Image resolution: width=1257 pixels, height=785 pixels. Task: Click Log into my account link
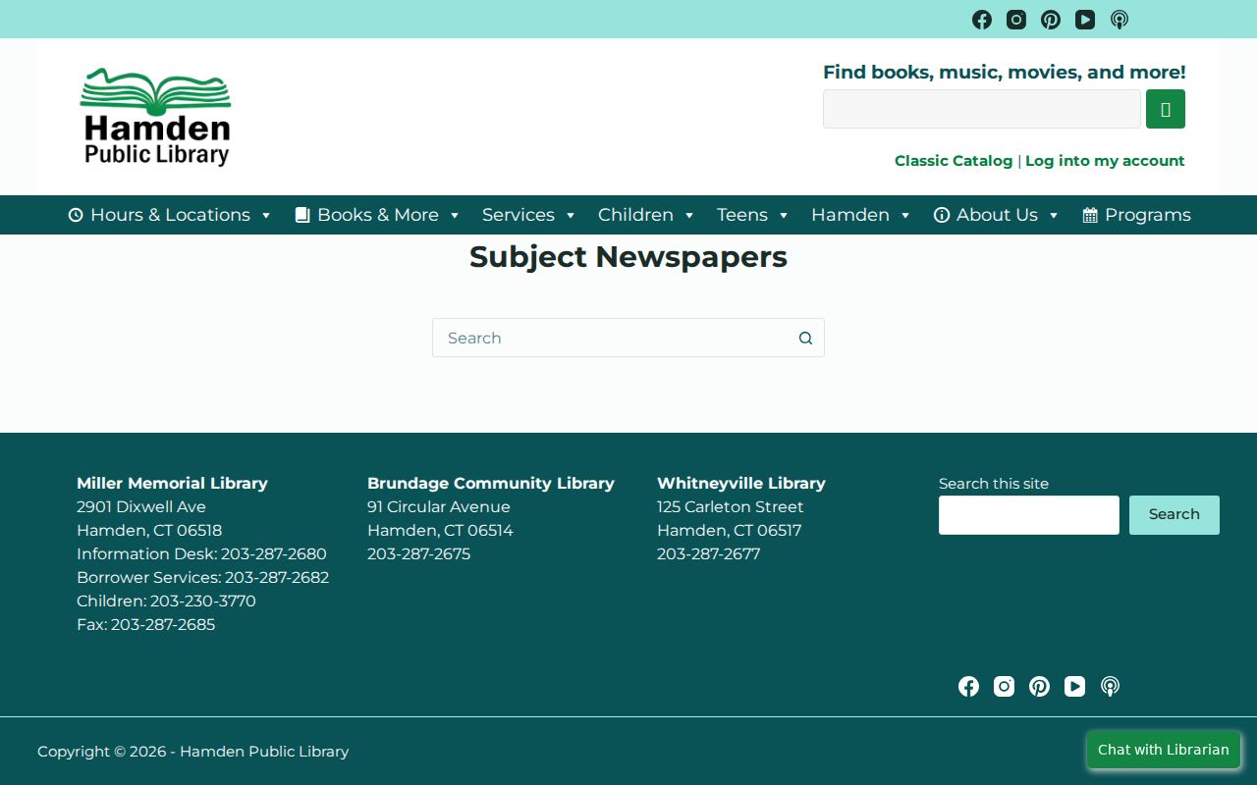point(1105,161)
